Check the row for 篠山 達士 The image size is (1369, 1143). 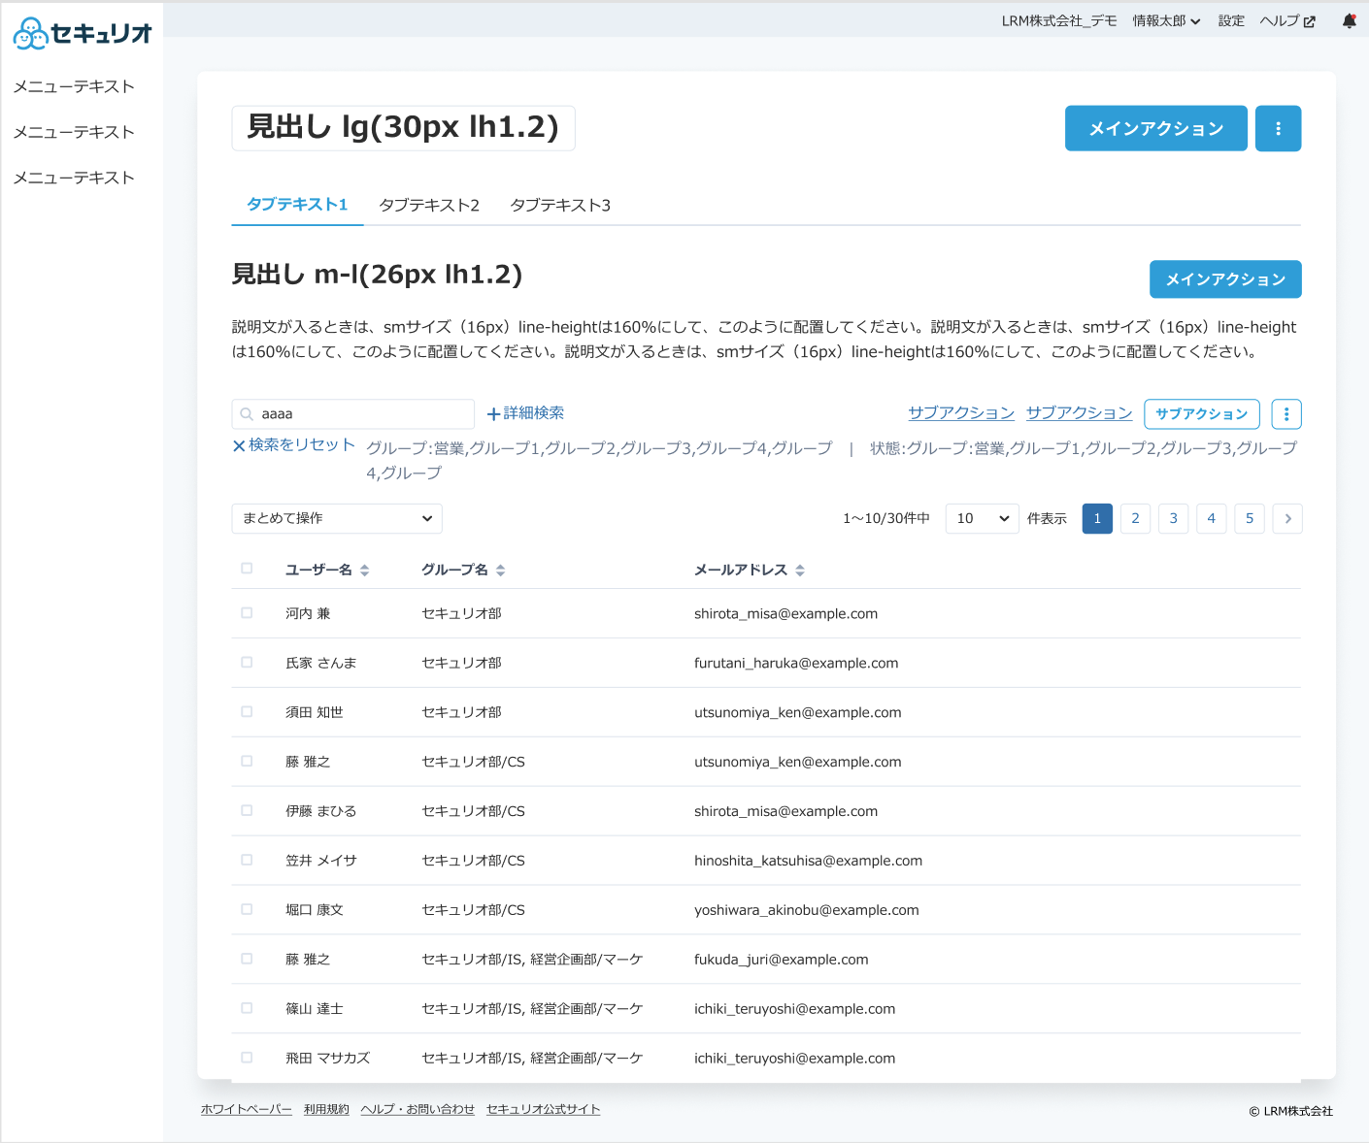tap(247, 1008)
